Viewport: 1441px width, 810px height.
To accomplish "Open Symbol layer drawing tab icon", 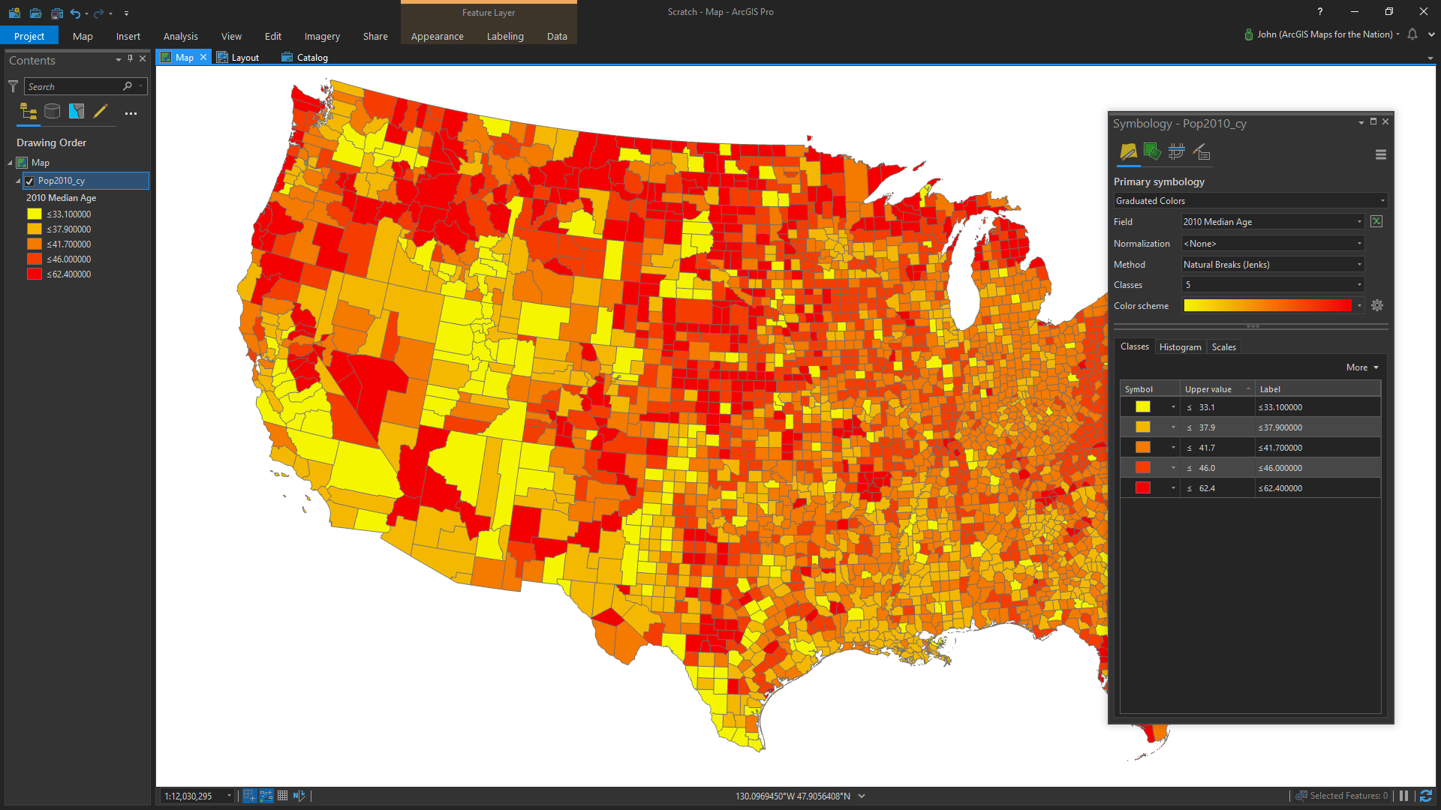I will [x=1177, y=152].
